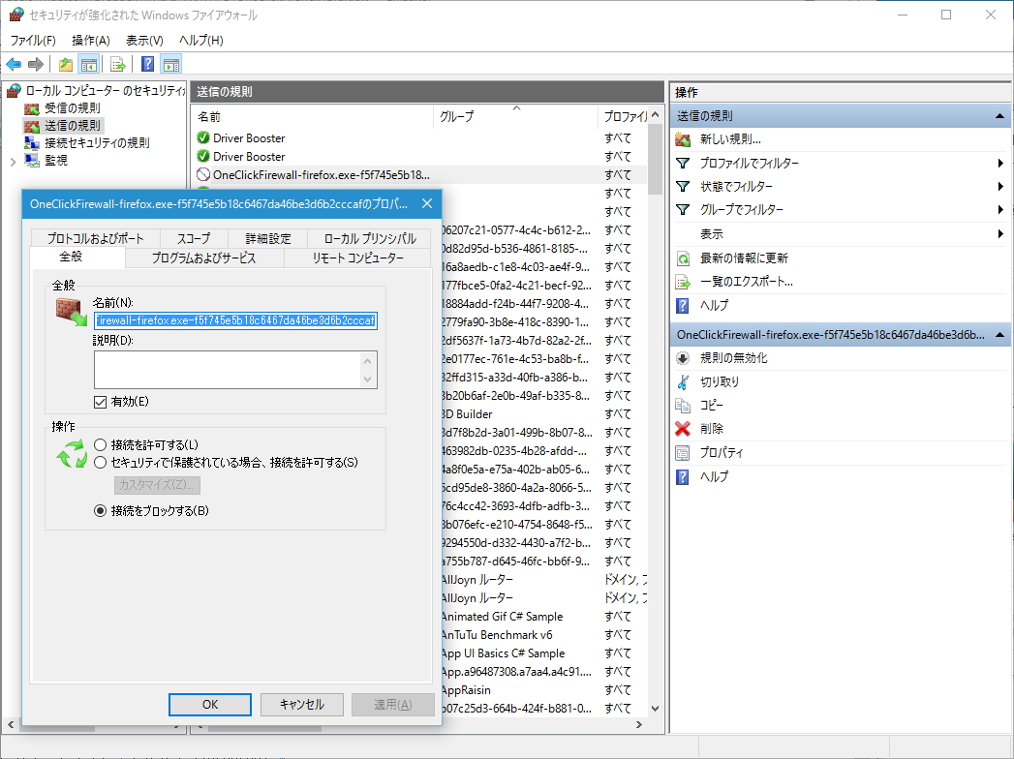Select 接続をブロックする(B) radio button
This screenshot has width=1014, height=759.
(100, 511)
